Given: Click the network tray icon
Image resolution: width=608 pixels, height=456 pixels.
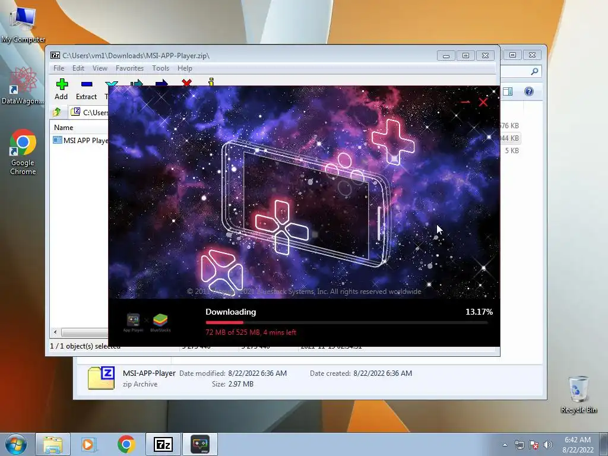Looking at the screenshot, I should click(519, 445).
